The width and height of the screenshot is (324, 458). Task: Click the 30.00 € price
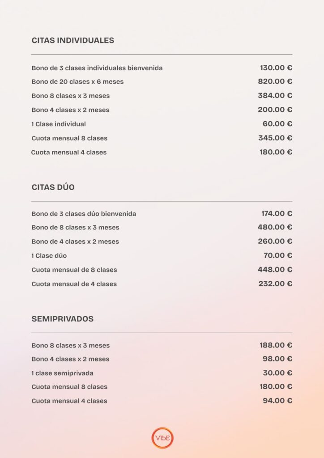277,373
